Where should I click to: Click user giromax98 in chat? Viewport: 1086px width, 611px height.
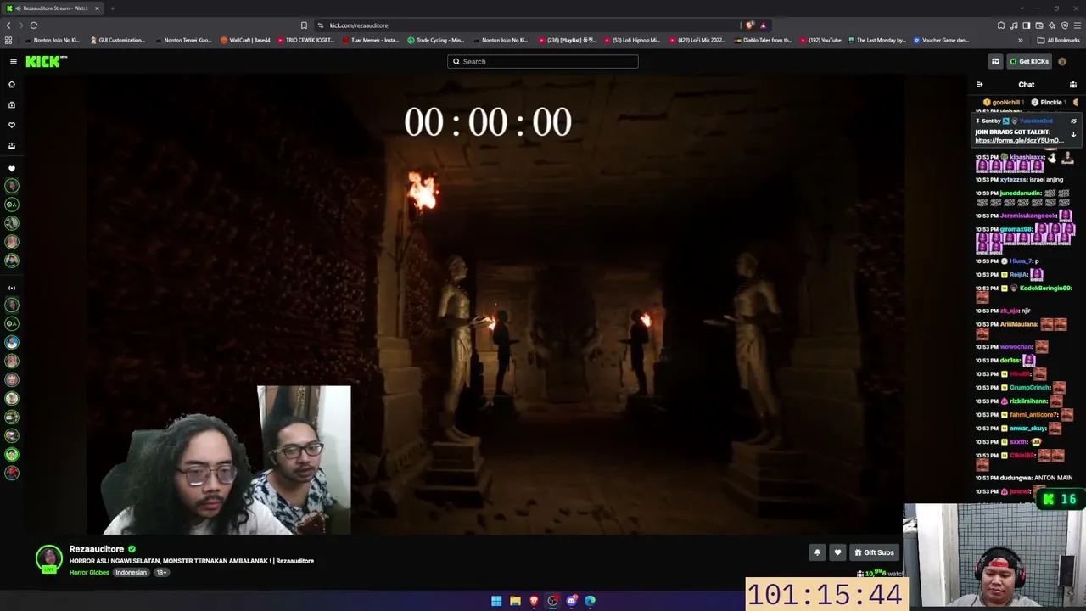click(1016, 229)
